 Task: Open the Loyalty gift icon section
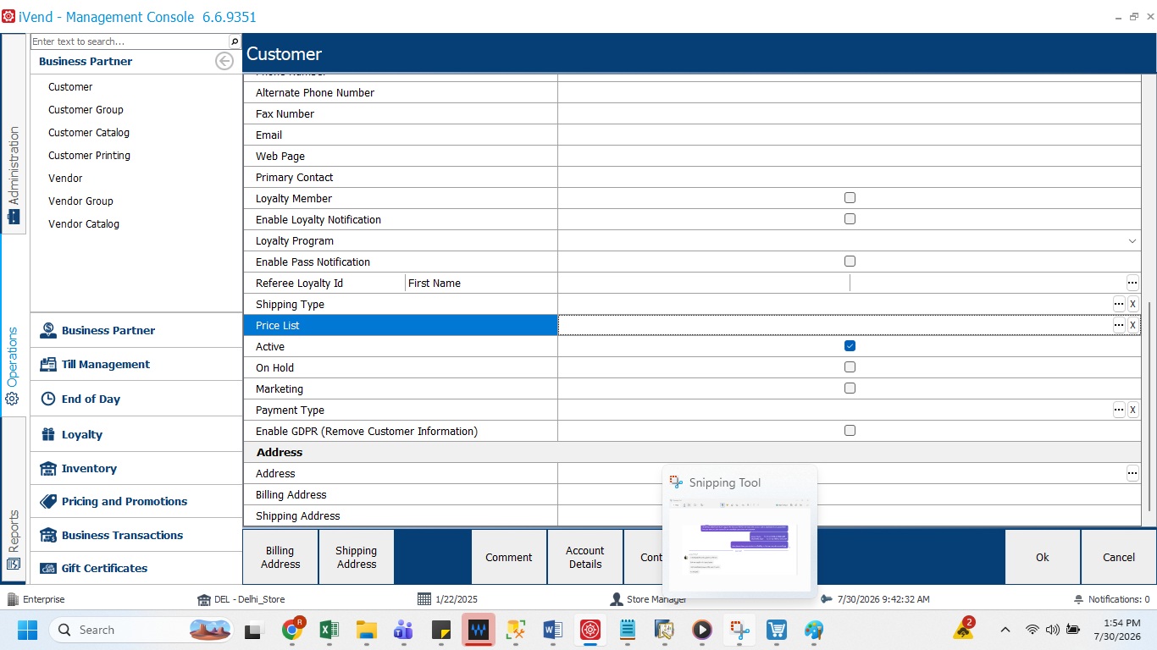[x=47, y=434]
